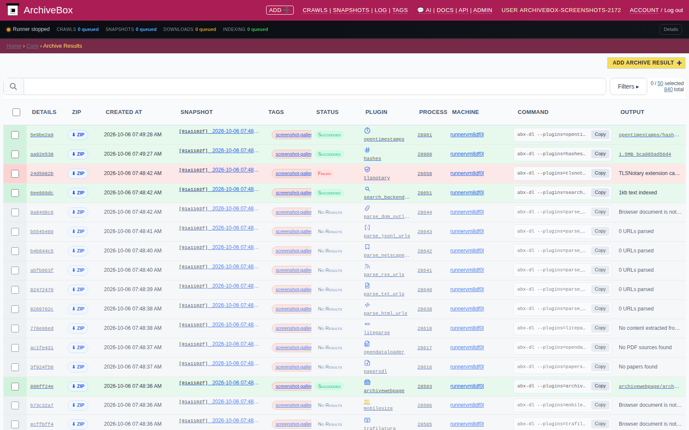Viewport: 689px width, 430px height.
Task: Click the ArchiveBox logo icon
Action: point(13,10)
